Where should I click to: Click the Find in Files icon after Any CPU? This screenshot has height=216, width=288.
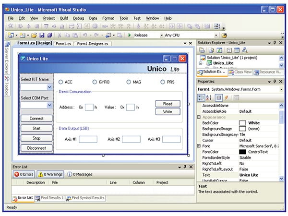224,35
